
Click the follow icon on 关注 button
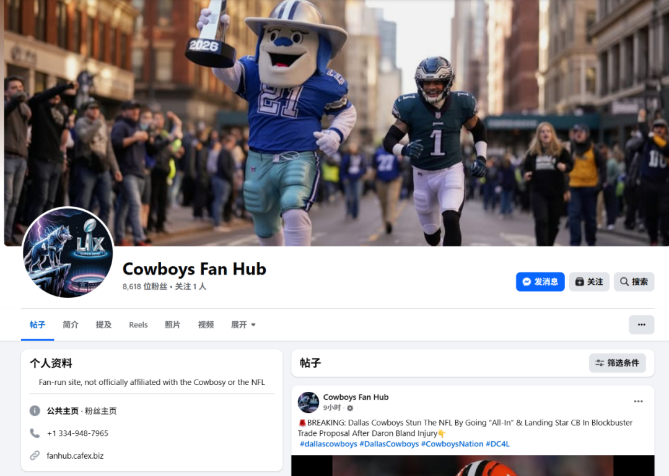click(x=579, y=282)
